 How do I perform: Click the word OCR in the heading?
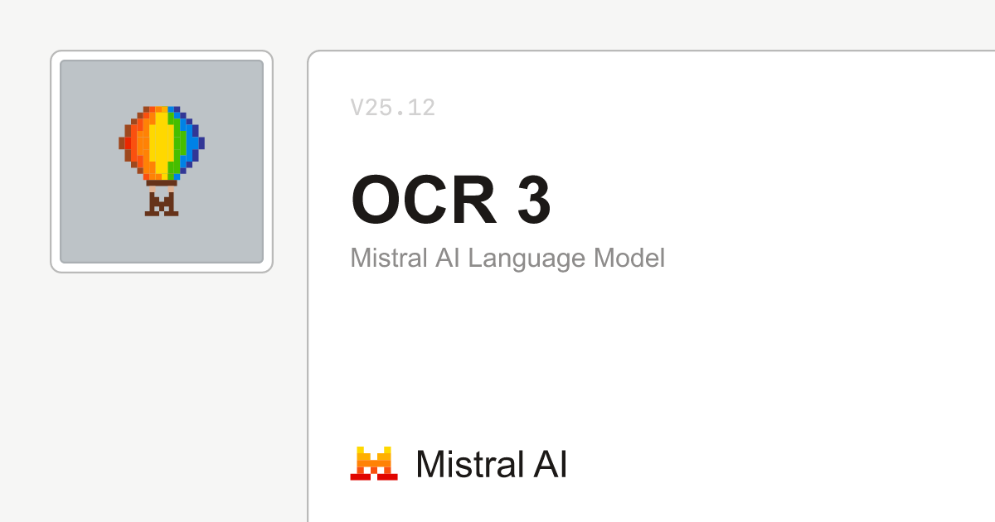point(424,201)
